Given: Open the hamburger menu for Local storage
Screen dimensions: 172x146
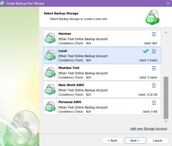Looking at the screenshot, I should [154, 51].
